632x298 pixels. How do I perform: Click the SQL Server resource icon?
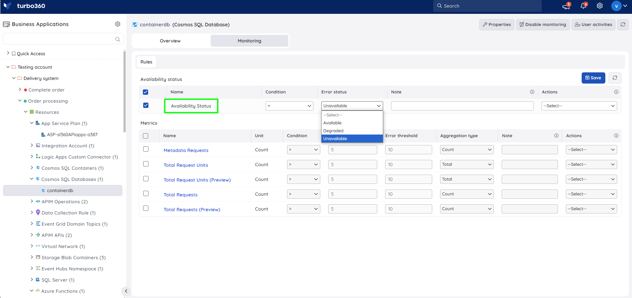click(38, 280)
